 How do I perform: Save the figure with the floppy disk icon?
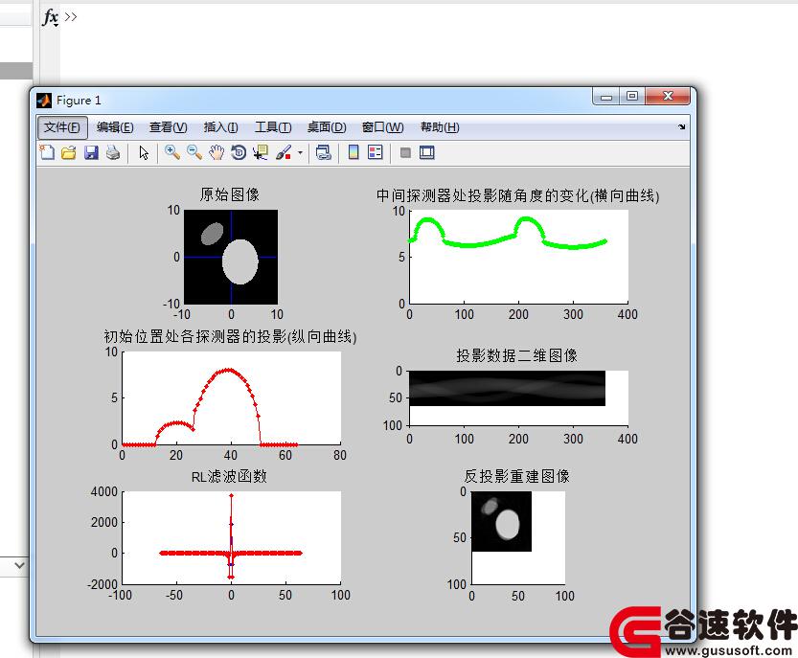coord(91,152)
